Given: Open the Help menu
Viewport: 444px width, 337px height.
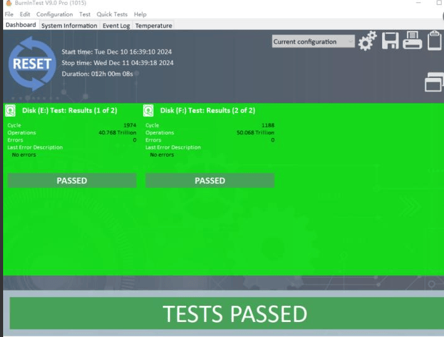Looking at the screenshot, I should tap(141, 14).
